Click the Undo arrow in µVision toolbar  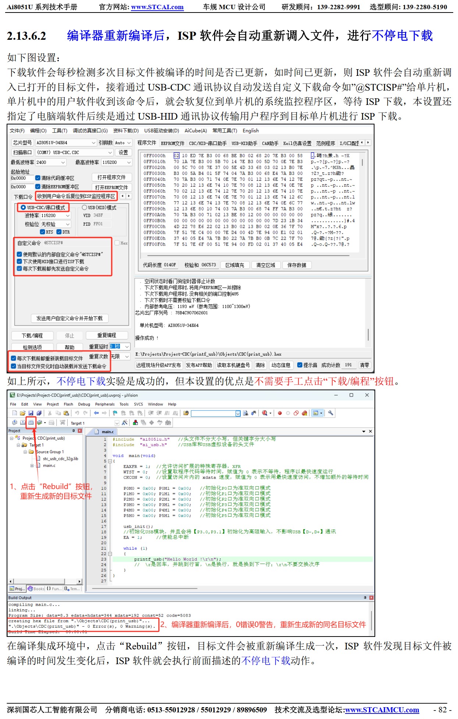pos(77,413)
